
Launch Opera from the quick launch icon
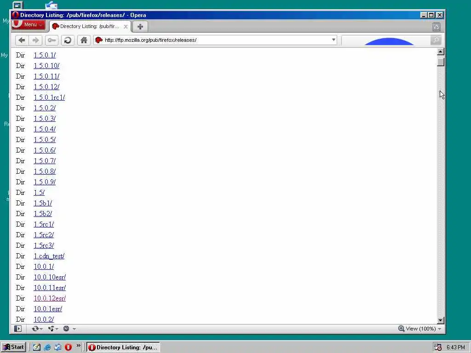(x=68, y=347)
